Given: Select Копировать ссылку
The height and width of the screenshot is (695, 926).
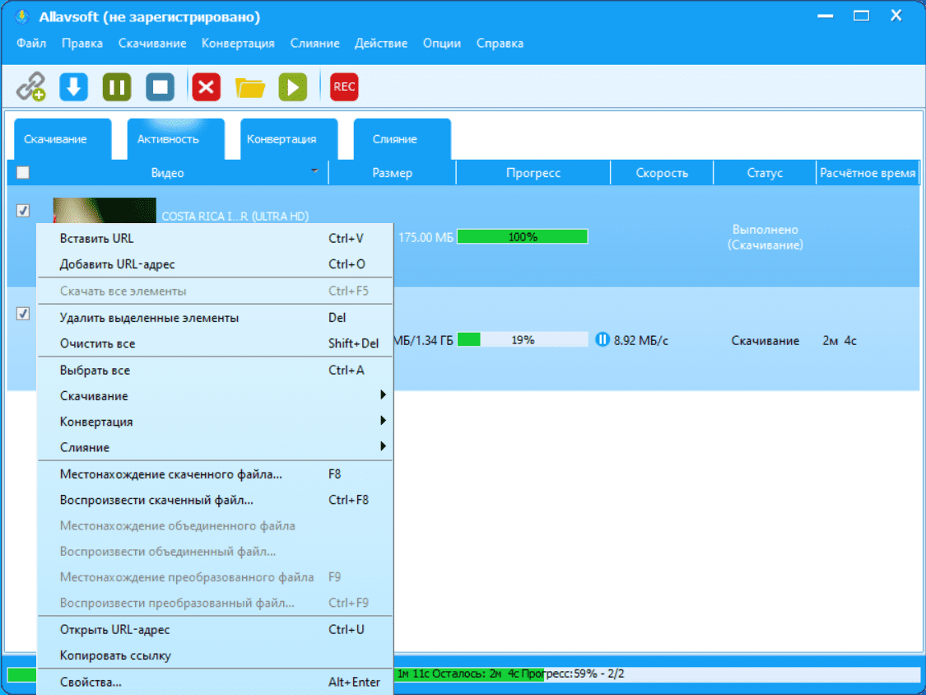Looking at the screenshot, I should point(215,655).
